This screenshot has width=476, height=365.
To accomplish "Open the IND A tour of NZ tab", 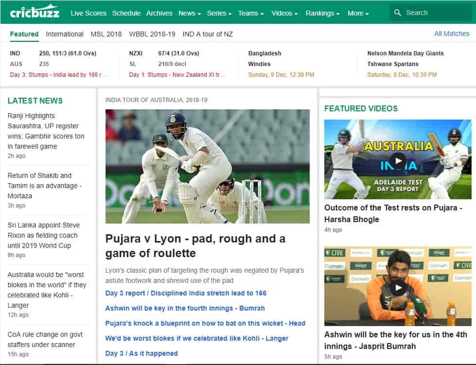I will (x=208, y=34).
